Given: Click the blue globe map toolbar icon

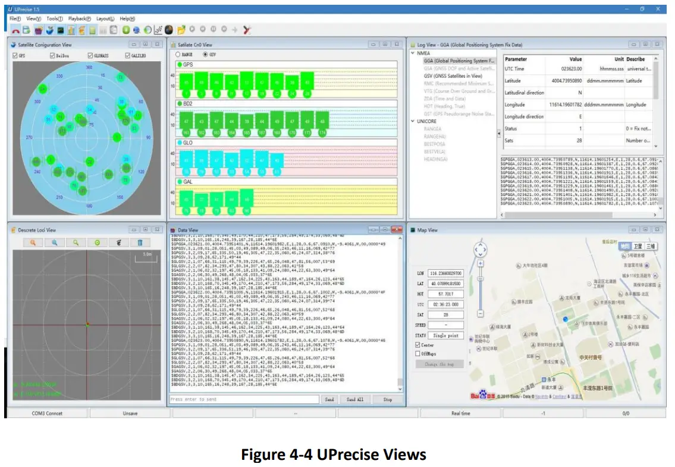Looking at the screenshot, I should point(136,30).
